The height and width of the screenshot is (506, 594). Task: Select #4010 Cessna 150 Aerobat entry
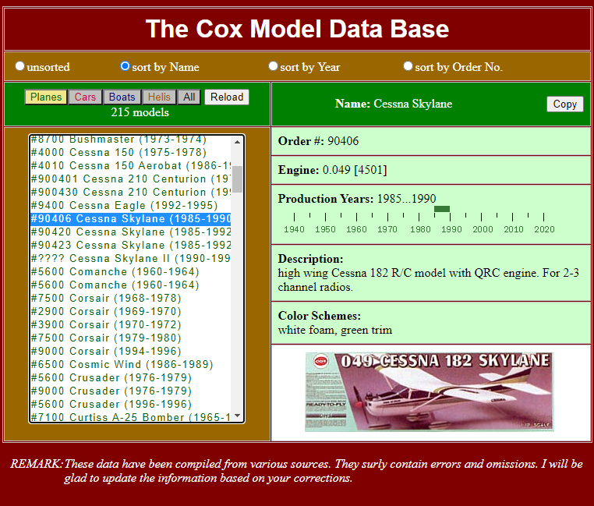click(x=131, y=165)
